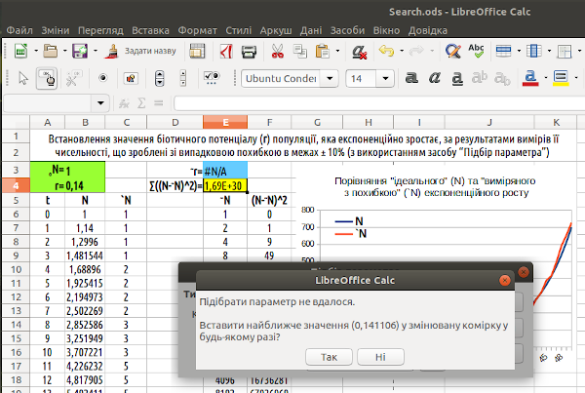Apply underline formatting
The image size is (585, 393).
[457, 78]
